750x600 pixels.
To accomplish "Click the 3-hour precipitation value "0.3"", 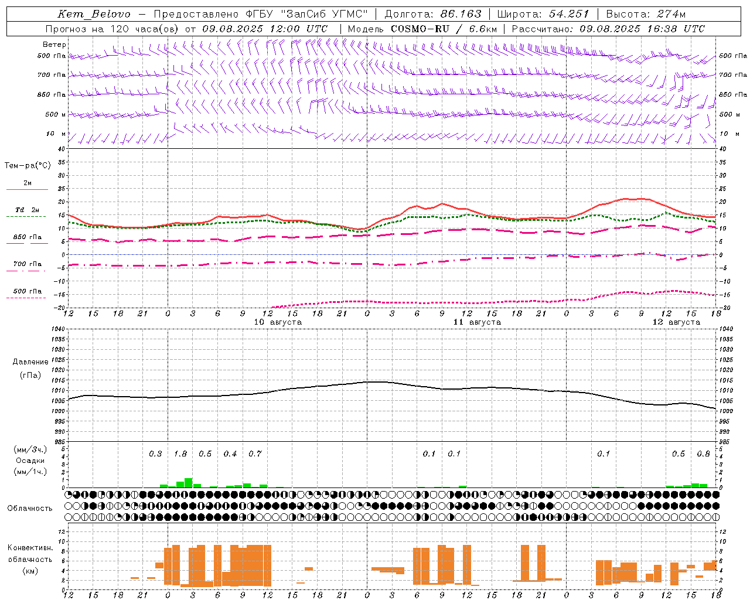I will click(x=155, y=454).
